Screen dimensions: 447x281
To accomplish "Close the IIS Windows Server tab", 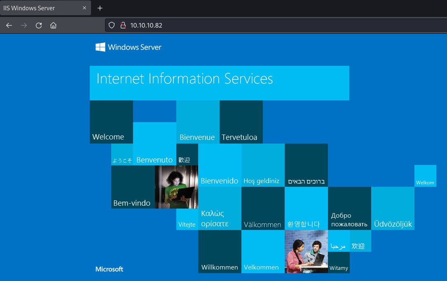I will tap(84, 8).
